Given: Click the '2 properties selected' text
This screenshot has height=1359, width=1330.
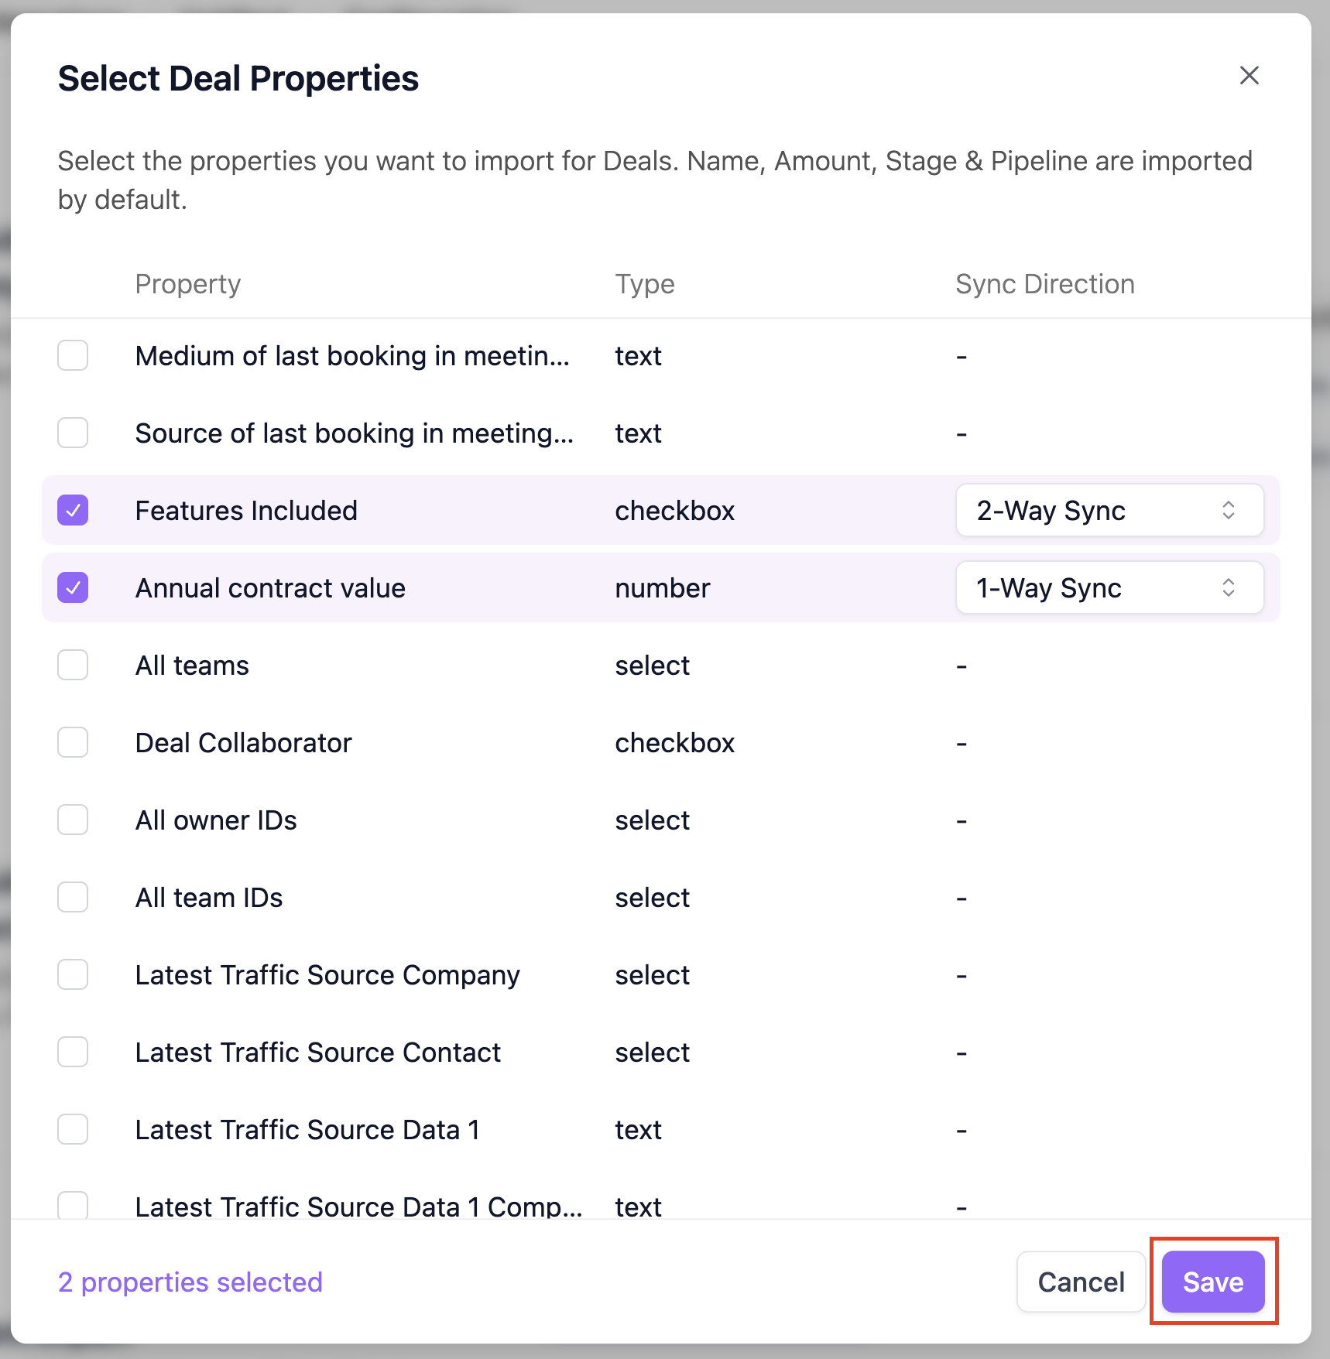Looking at the screenshot, I should [190, 1282].
